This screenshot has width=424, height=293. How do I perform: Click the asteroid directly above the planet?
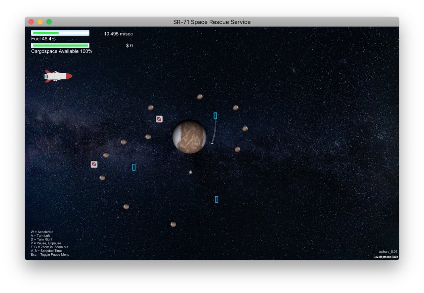click(200, 97)
